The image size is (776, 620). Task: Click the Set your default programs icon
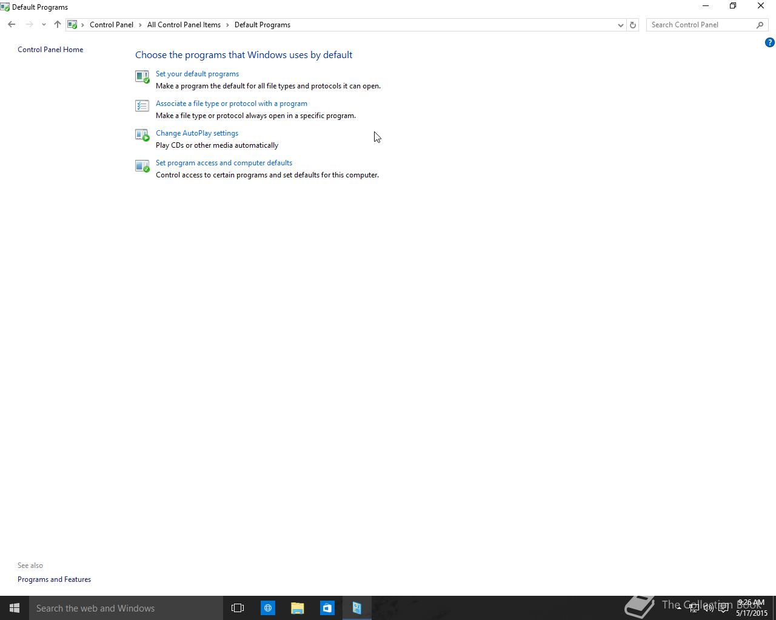click(142, 76)
